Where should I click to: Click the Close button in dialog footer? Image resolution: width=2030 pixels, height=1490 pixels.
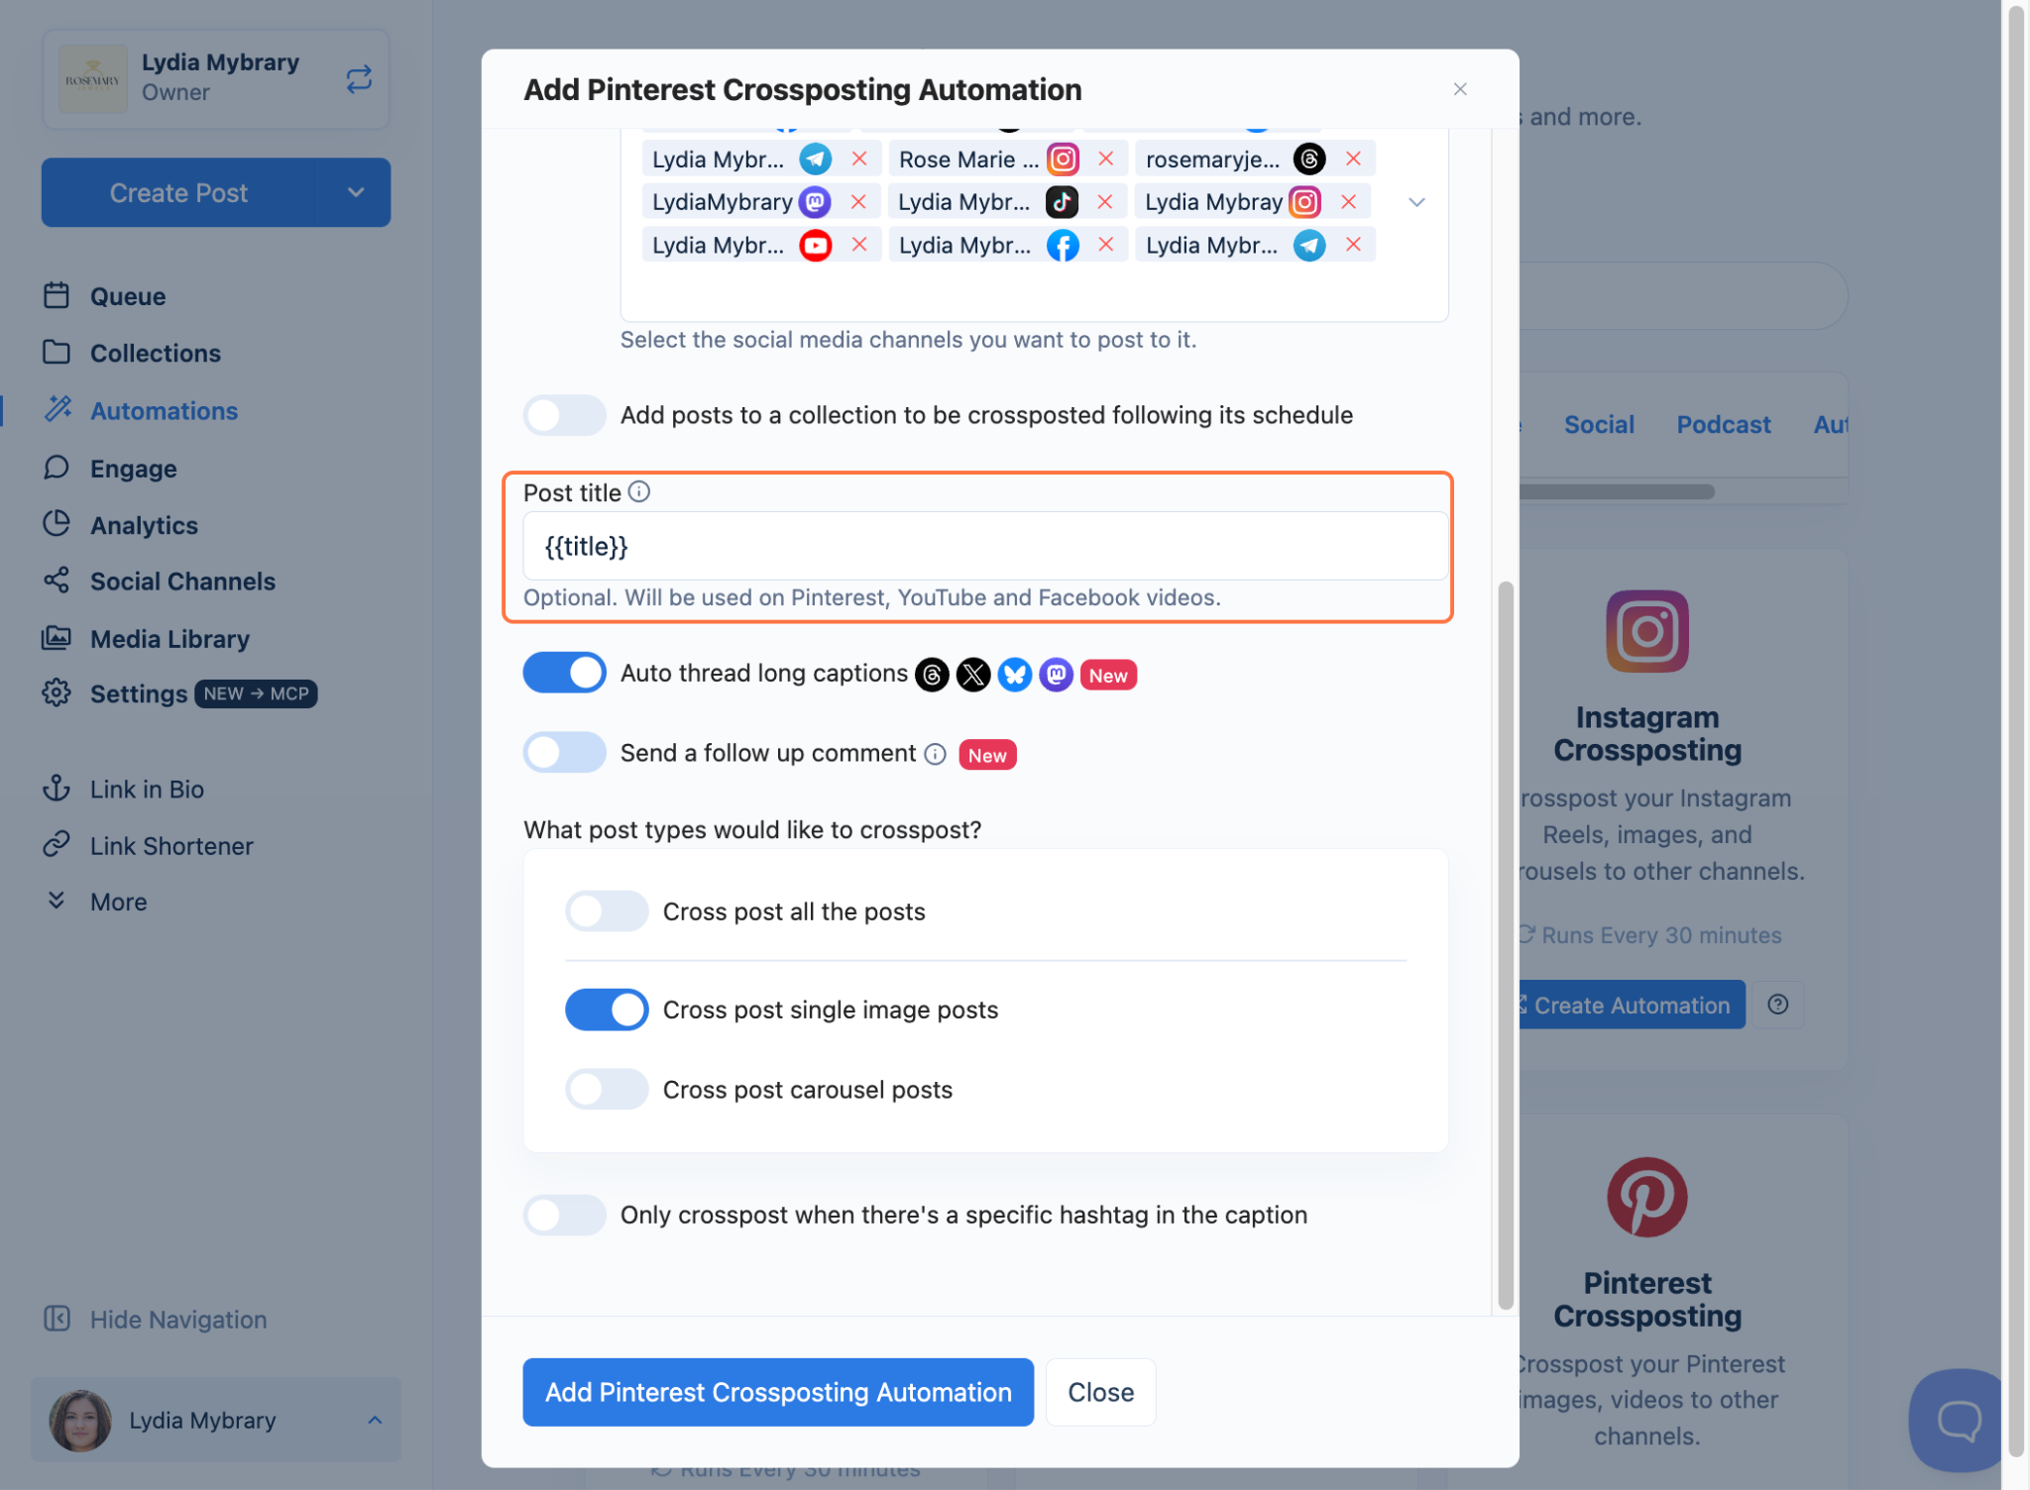(1100, 1392)
